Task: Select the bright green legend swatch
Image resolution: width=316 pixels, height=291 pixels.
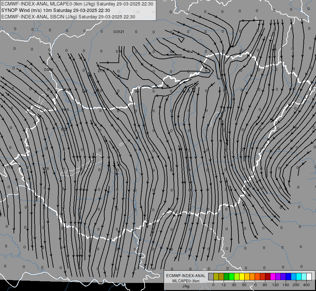Action: [231, 276]
